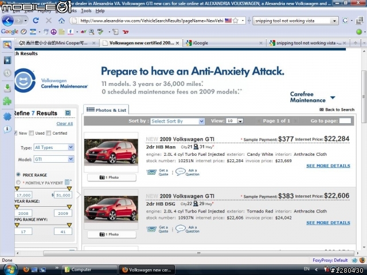Open the sidebar green puzzle add-ons icon
367x275 pixels.
(7, 101)
